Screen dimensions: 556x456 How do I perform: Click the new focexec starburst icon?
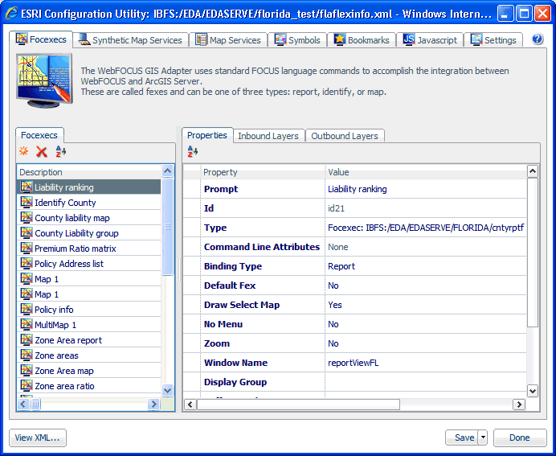(x=24, y=151)
